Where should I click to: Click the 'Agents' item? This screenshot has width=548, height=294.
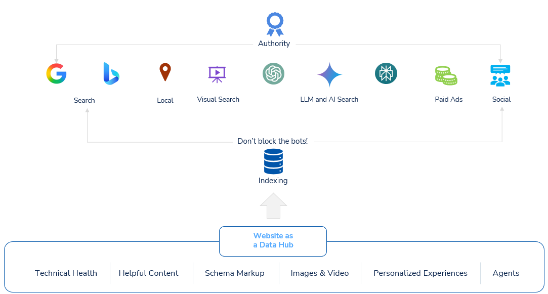coord(505,273)
